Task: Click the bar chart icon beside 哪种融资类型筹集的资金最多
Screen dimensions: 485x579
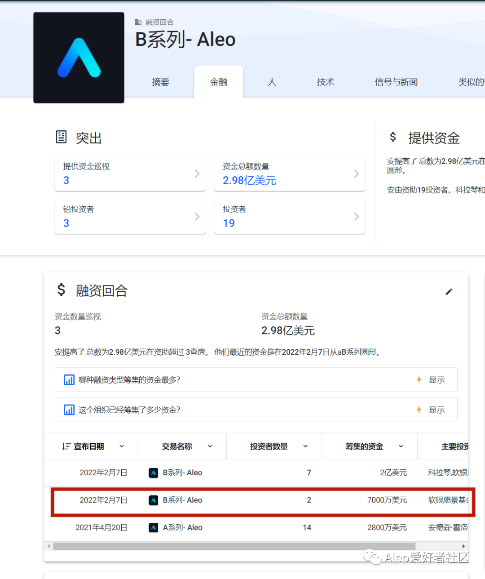Action: [x=69, y=380]
